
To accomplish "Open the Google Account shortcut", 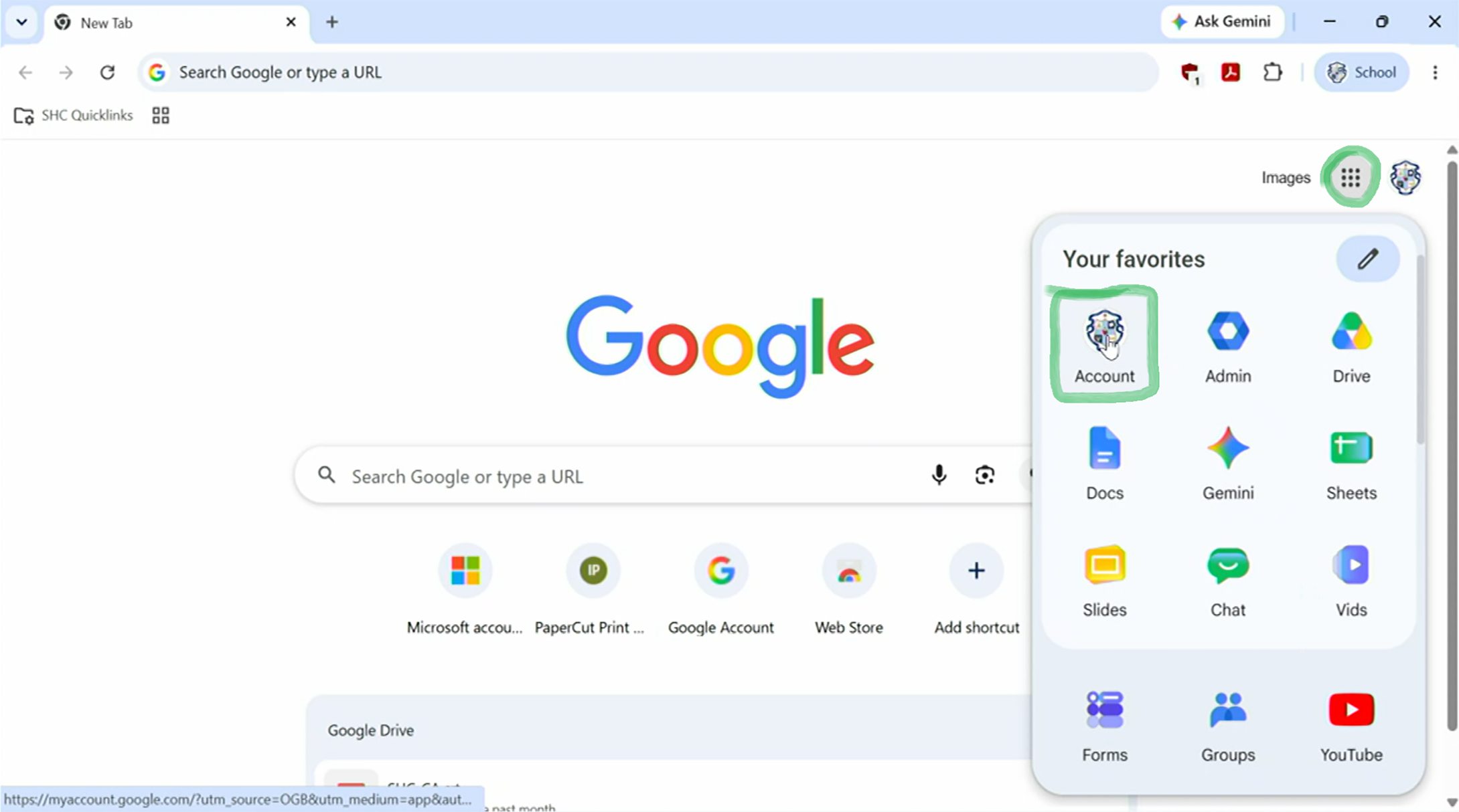I will click(720, 590).
